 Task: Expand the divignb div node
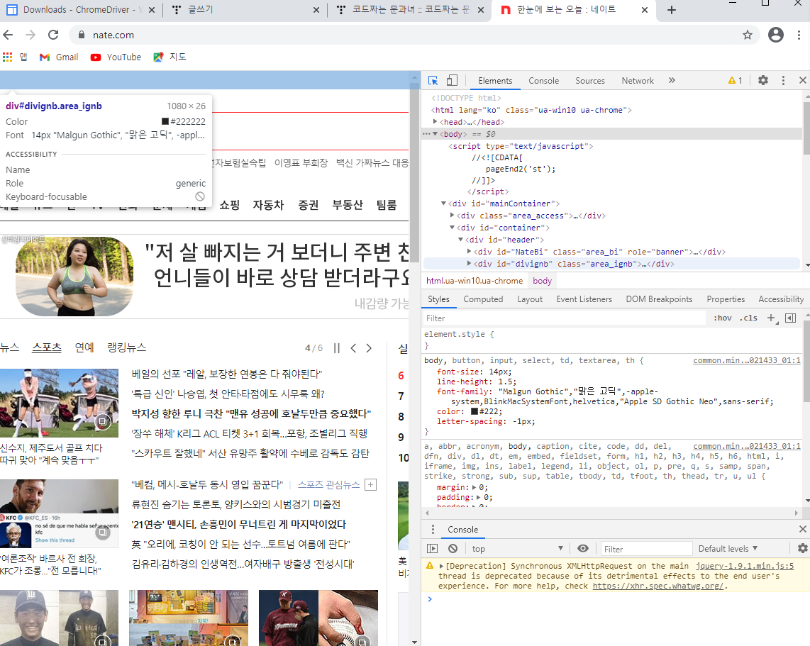(x=469, y=264)
